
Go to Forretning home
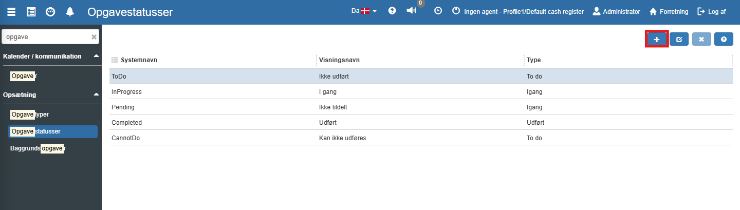pyautogui.click(x=669, y=11)
